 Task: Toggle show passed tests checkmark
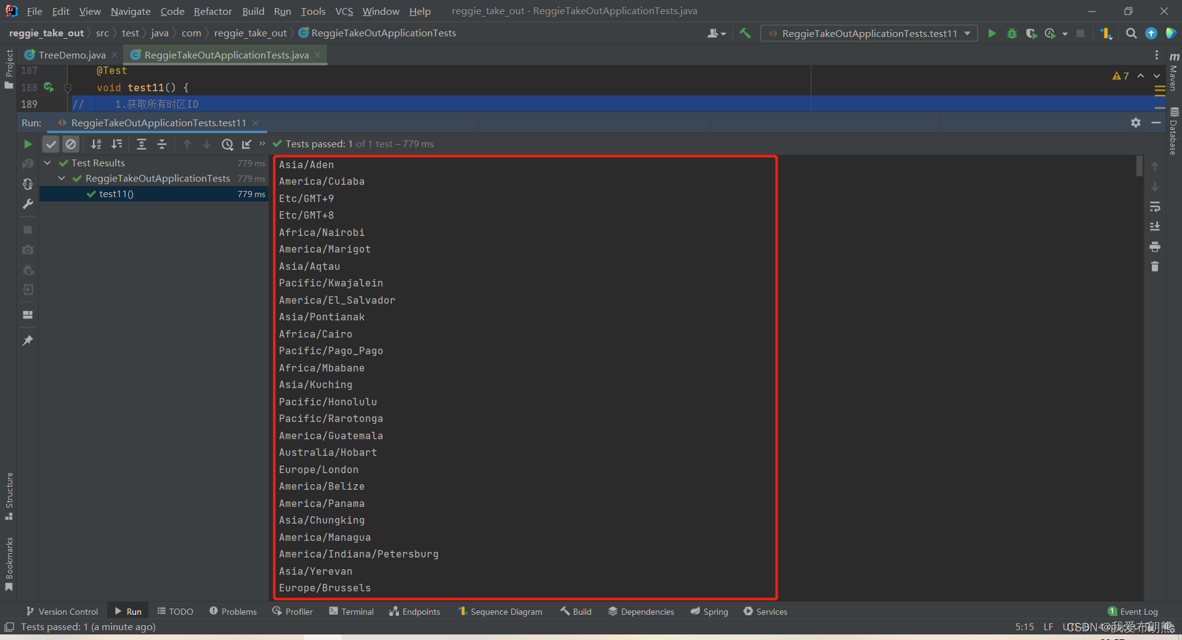(51, 144)
